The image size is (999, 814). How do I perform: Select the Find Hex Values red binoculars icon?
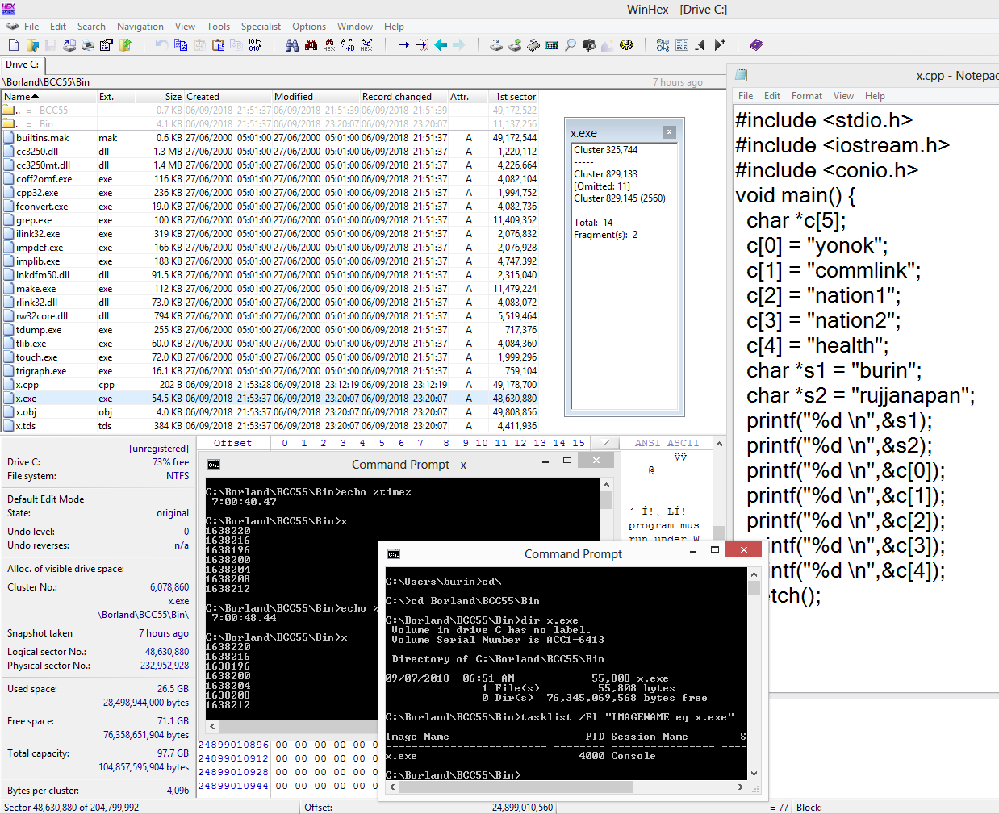pos(311,45)
